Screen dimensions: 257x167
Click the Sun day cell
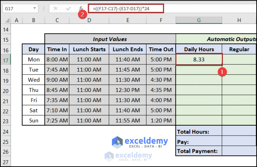(34, 121)
